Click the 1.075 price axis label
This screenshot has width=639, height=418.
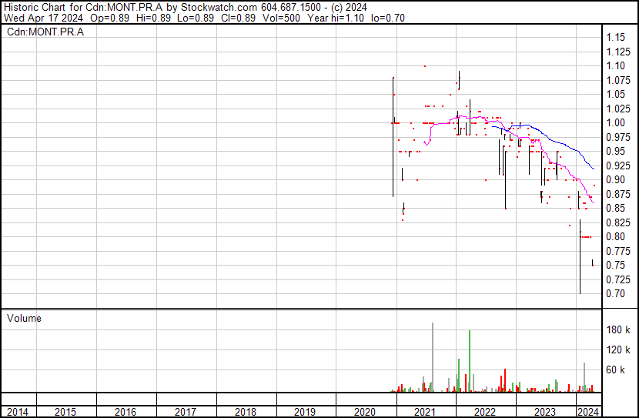(x=618, y=80)
